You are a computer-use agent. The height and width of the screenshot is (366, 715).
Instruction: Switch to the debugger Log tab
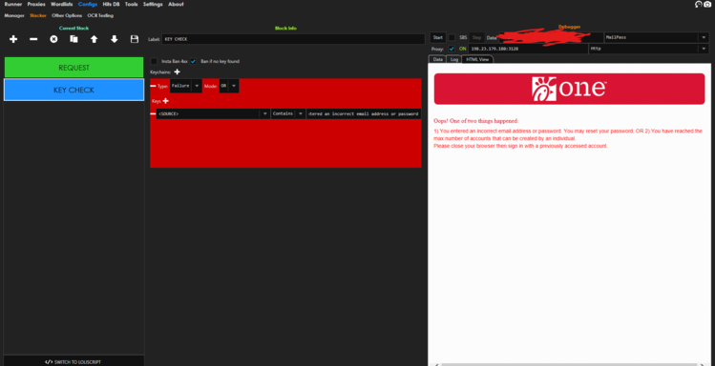[x=454, y=59]
